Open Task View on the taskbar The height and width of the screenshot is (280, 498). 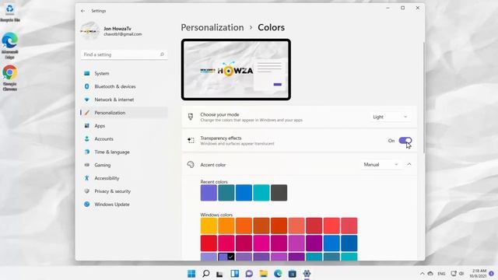(x=219, y=274)
